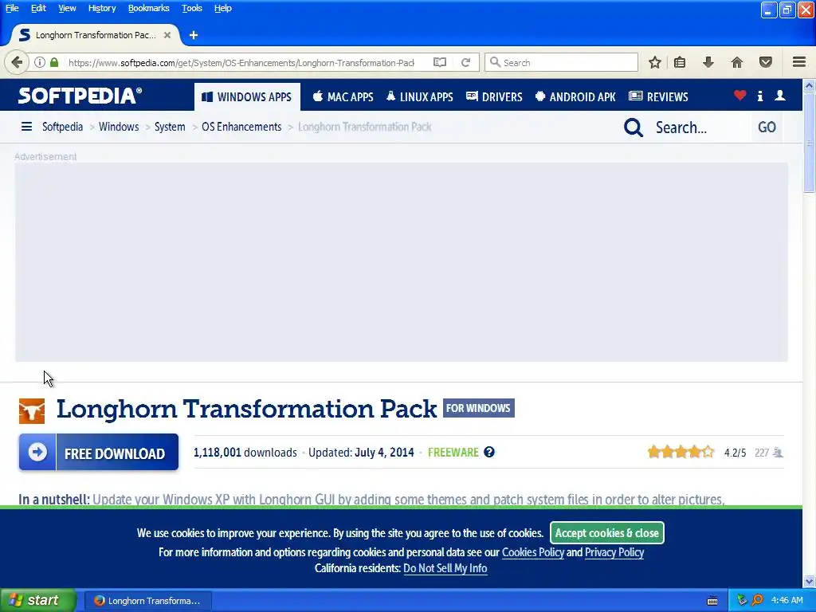This screenshot has height=612, width=816.
Task: Open the History menu
Action: (x=102, y=8)
